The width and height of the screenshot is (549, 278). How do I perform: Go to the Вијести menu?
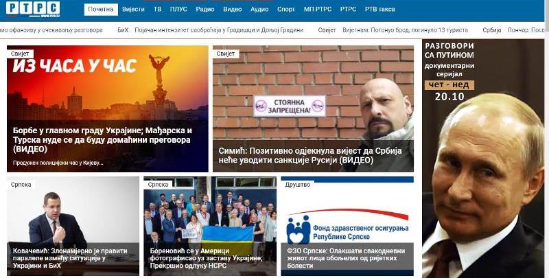133,10
